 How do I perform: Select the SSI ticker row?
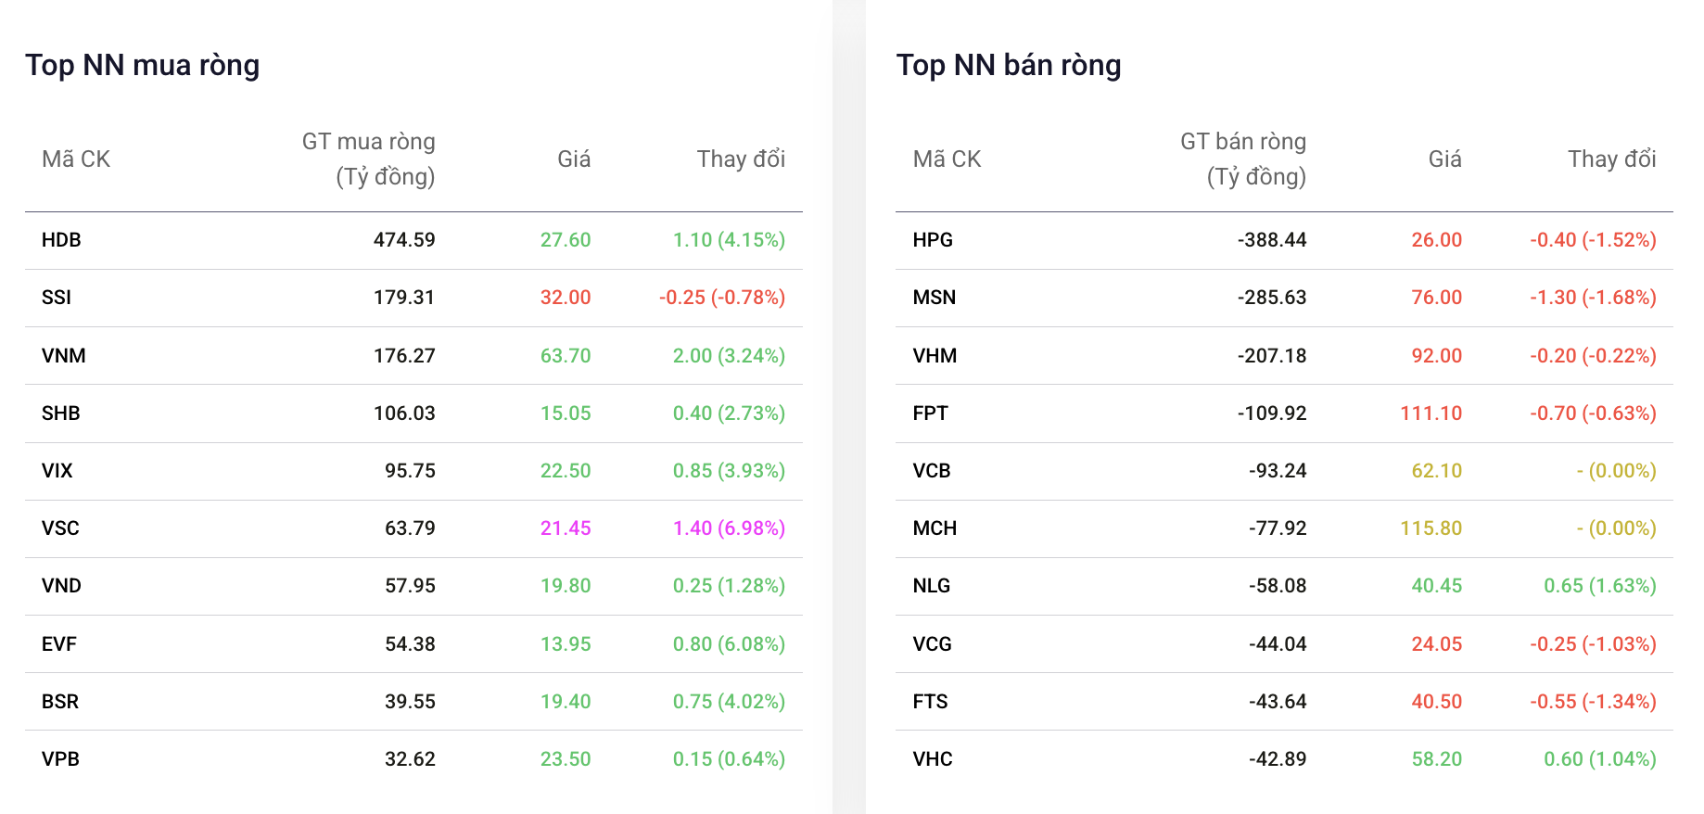pyautogui.click(x=413, y=298)
